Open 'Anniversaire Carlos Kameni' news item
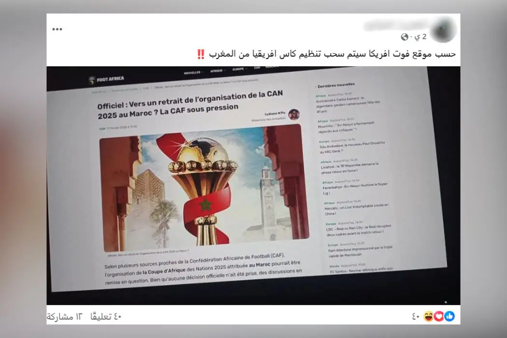This screenshot has height=338, width=507. [348, 103]
